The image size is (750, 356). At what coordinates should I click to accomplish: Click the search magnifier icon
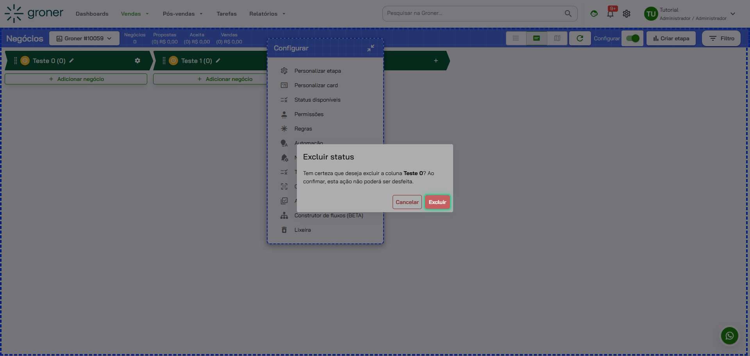[x=568, y=14]
